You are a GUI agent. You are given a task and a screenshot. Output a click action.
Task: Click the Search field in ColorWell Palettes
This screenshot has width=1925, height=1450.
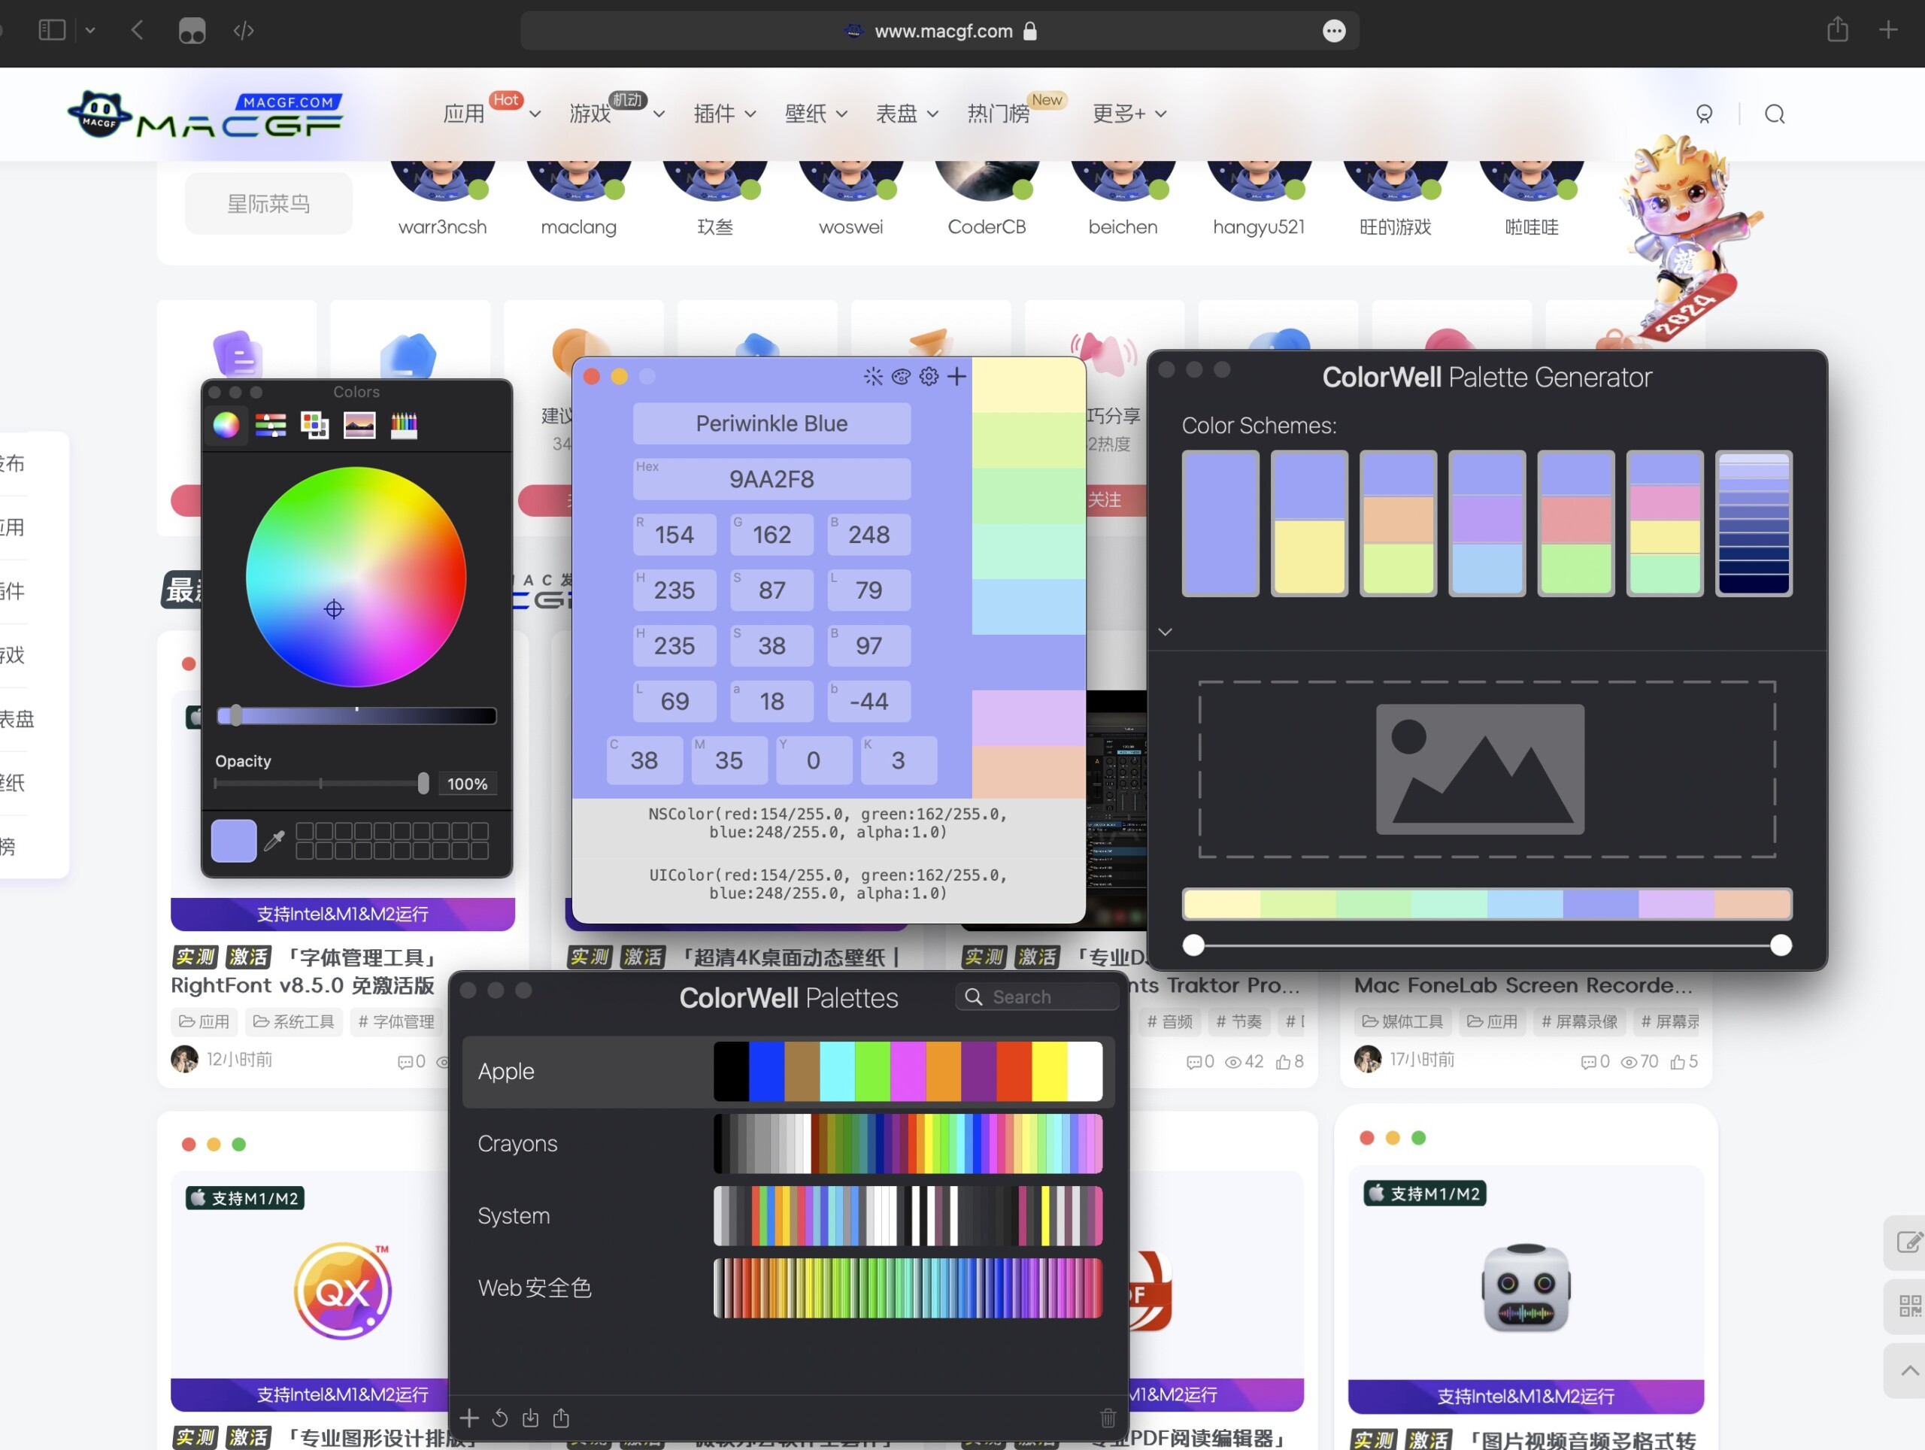[x=1038, y=996]
